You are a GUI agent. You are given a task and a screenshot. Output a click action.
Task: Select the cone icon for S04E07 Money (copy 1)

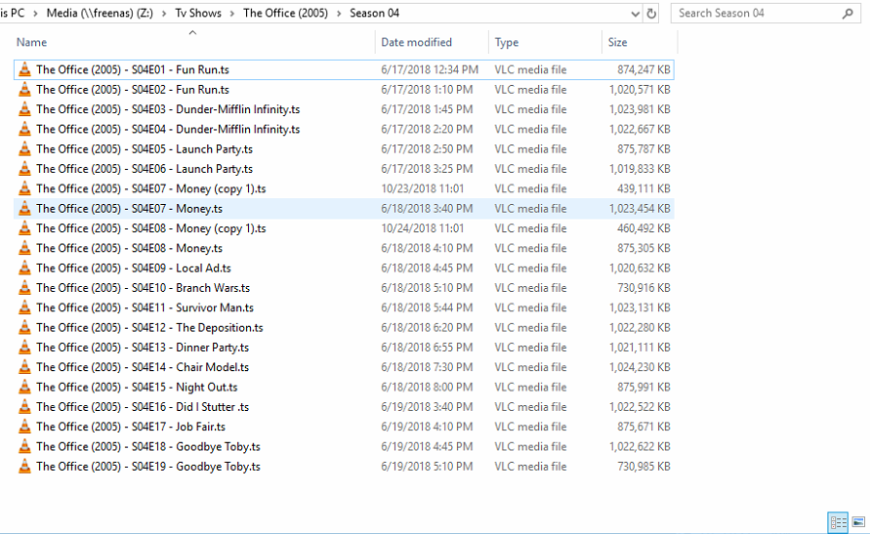point(24,188)
